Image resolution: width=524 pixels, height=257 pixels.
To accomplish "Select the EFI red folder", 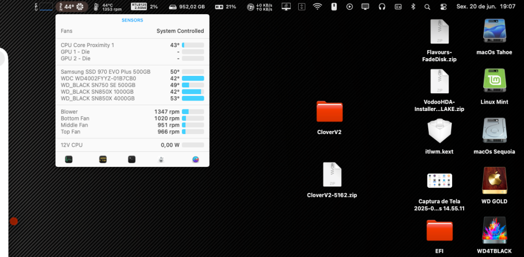I will point(440,230).
